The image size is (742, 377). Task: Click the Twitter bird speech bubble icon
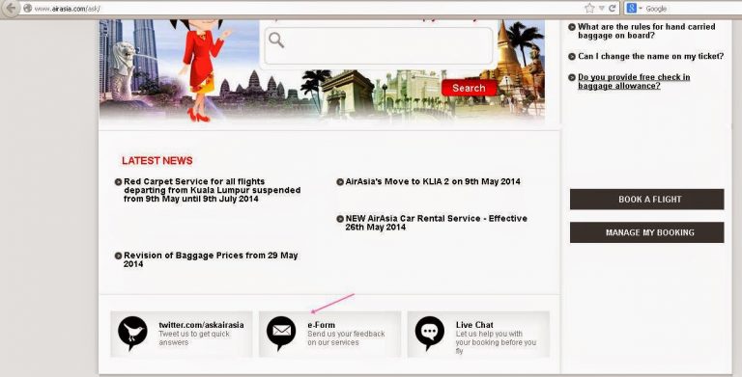point(132,333)
